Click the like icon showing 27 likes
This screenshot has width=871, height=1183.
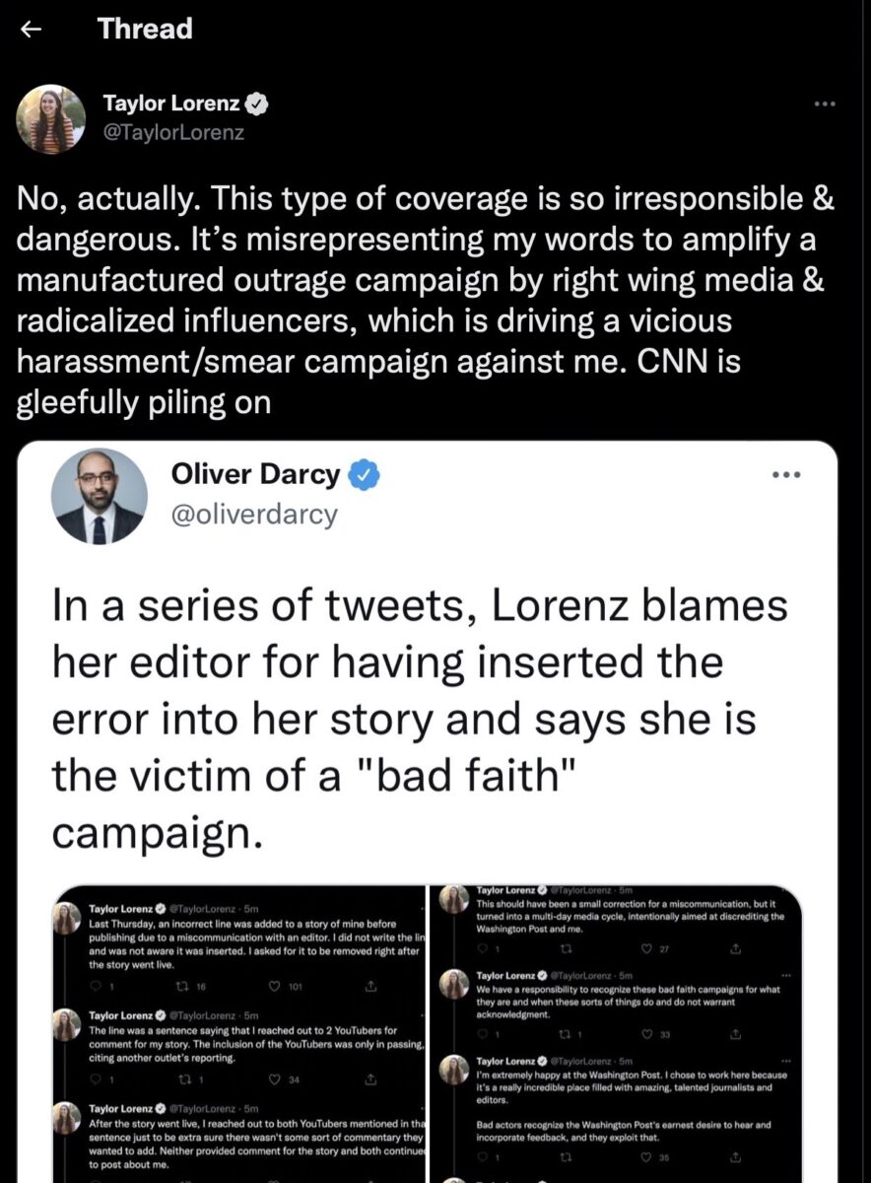[645, 948]
